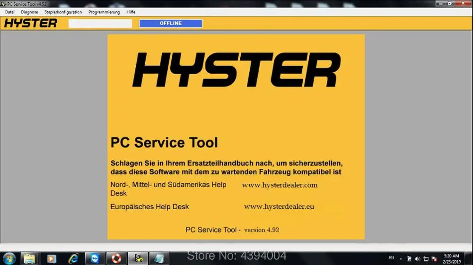Open the clock showing 5:20 AM

[x=452, y=259]
